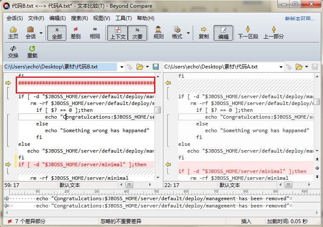The width and height of the screenshot is (323, 227).
Task: Open the 编辑(E) menu
Action: pyautogui.click(x=57, y=18)
